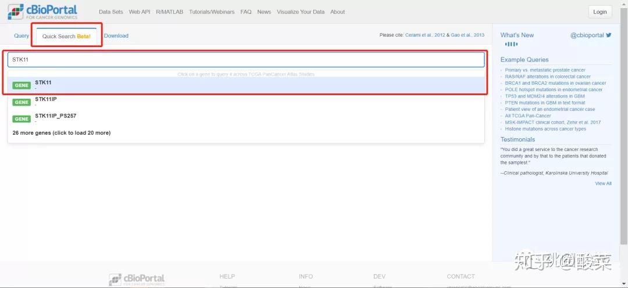Open Tutorials/Webinars in the navigation bar
The image size is (628, 288).
[212, 12]
